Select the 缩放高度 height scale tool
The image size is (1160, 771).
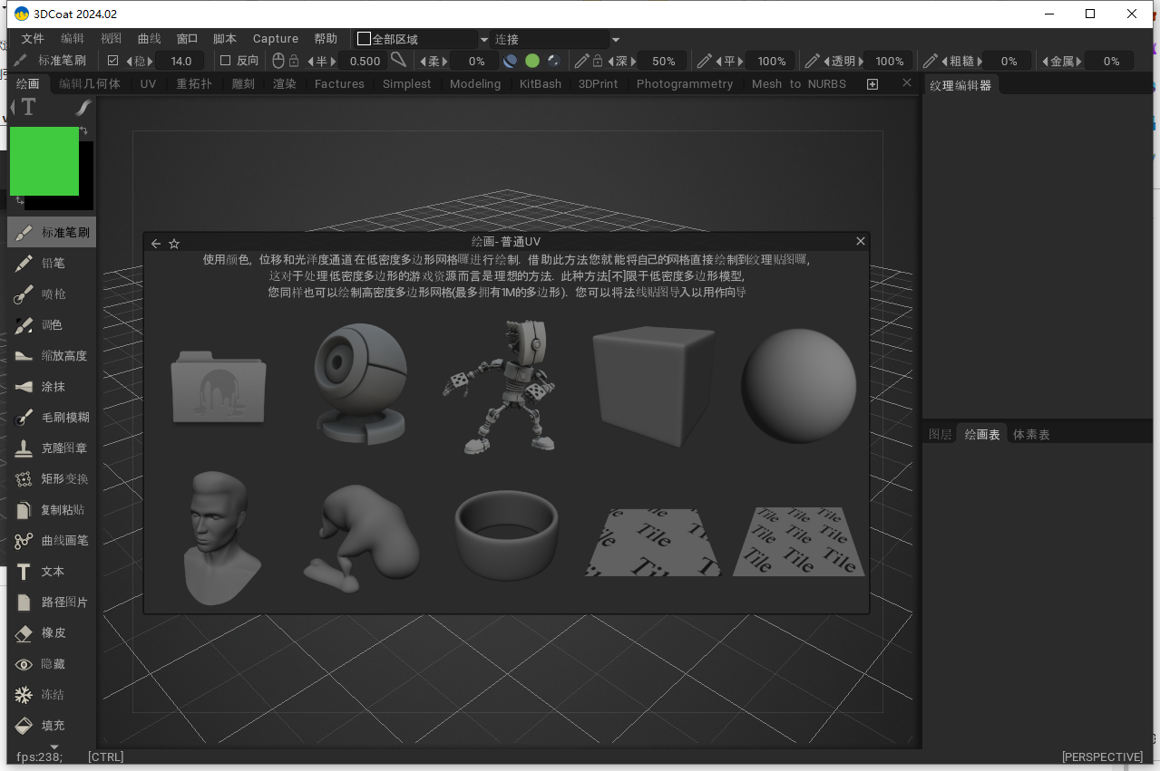(52, 355)
